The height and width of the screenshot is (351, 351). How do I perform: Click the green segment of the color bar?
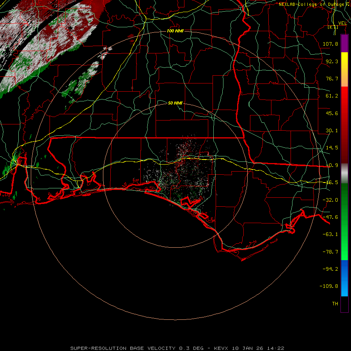click(x=344, y=222)
